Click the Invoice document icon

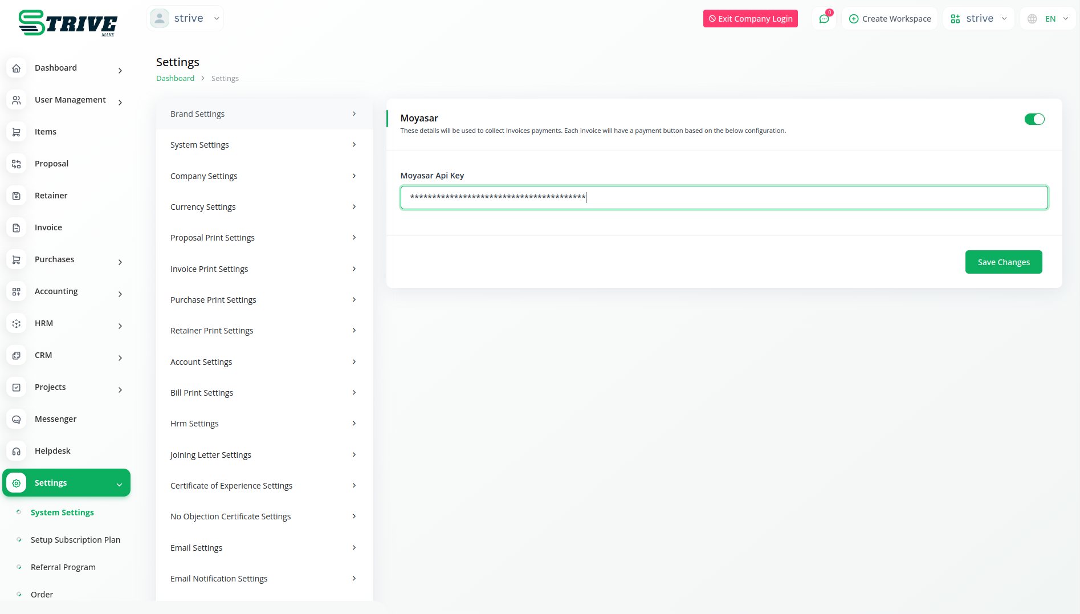click(17, 228)
